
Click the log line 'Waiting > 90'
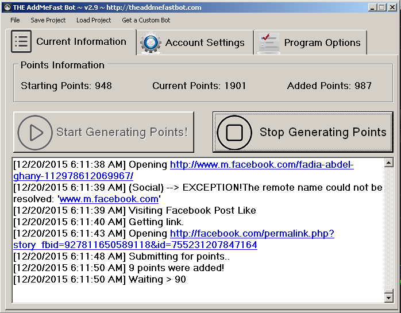point(99,279)
